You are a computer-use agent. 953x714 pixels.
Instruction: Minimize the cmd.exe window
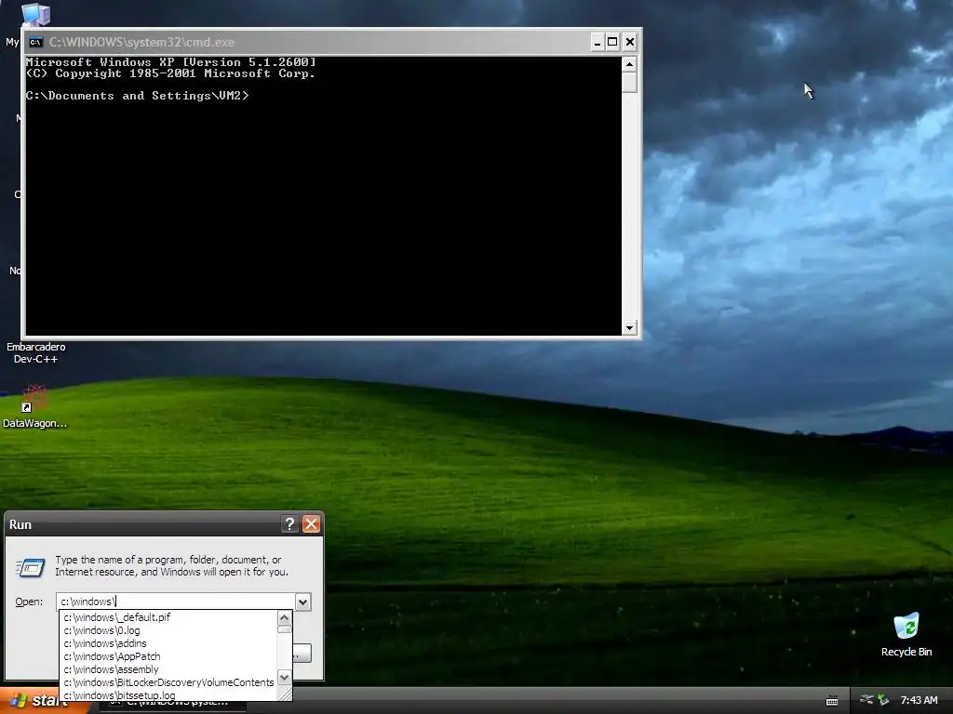(597, 42)
